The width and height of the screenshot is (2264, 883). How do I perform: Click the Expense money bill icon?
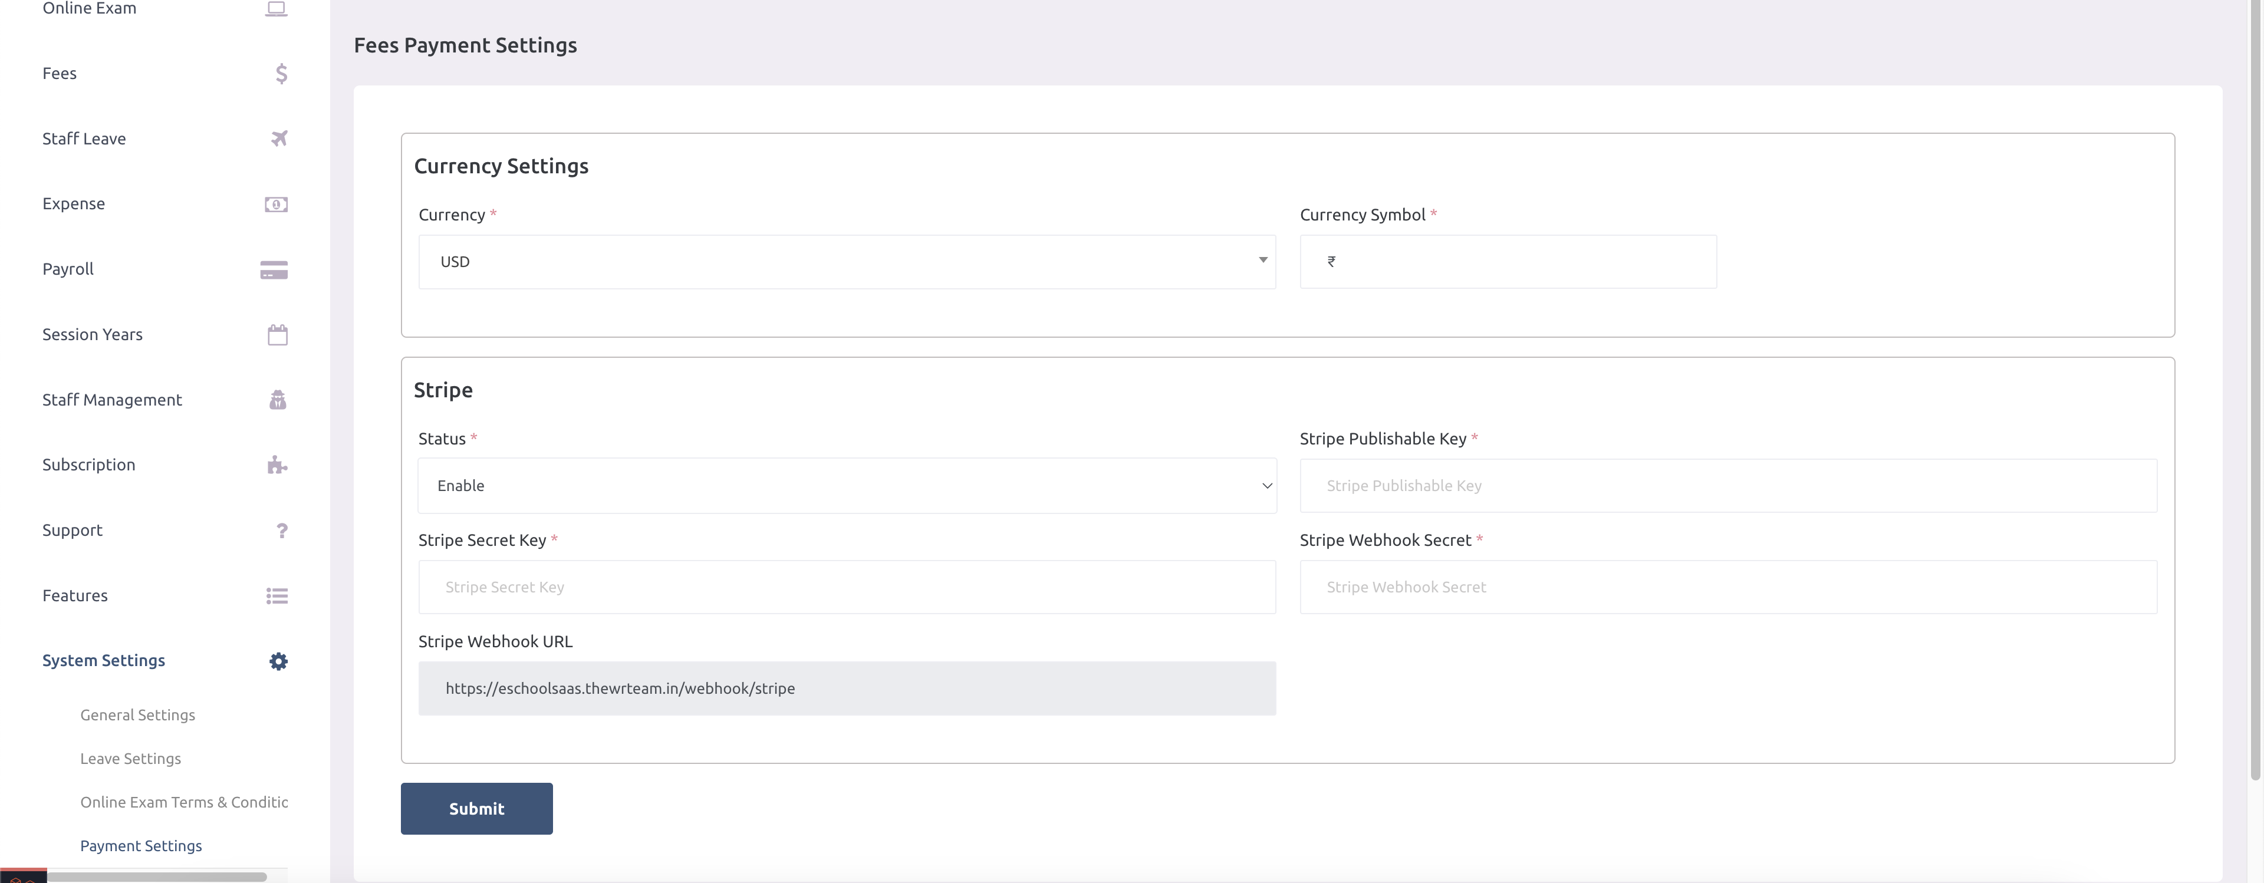pos(276,205)
